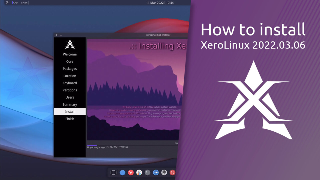Select the Core step in installer sidebar
The width and height of the screenshot is (320, 180).
point(70,61)
